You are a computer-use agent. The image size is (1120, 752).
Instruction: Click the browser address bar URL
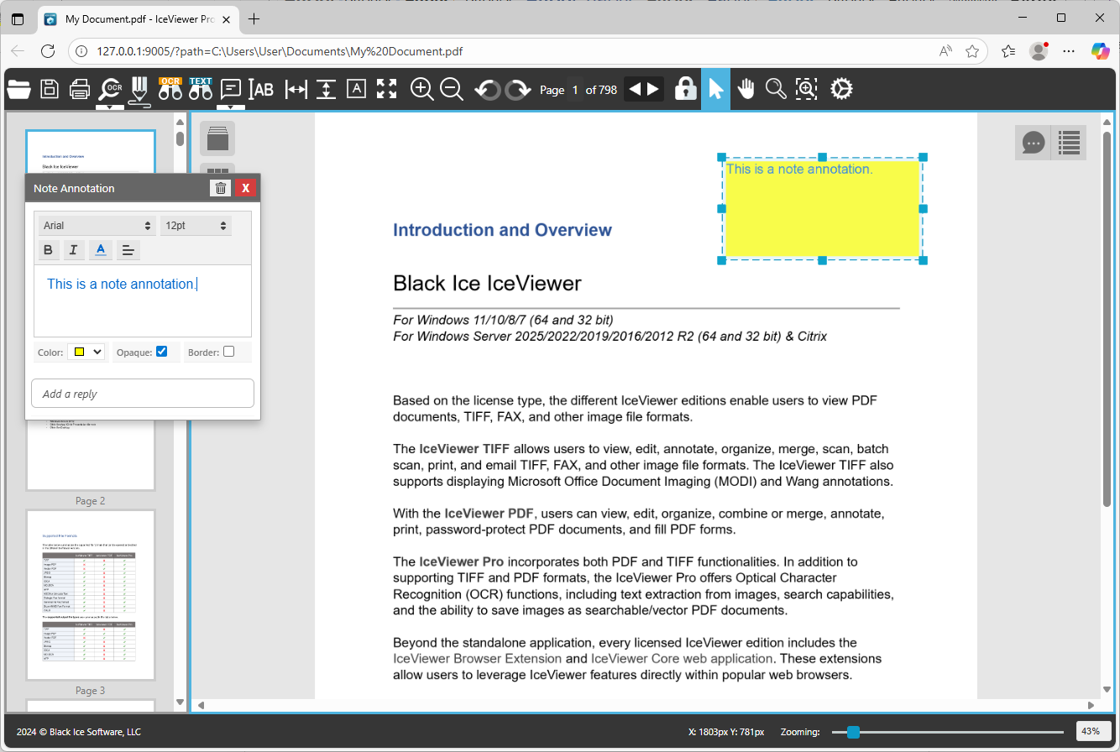click(x=280, y=51)
